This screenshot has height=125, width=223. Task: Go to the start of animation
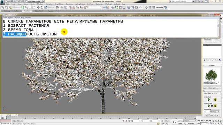pyautogui.click(x=199, y=121)
